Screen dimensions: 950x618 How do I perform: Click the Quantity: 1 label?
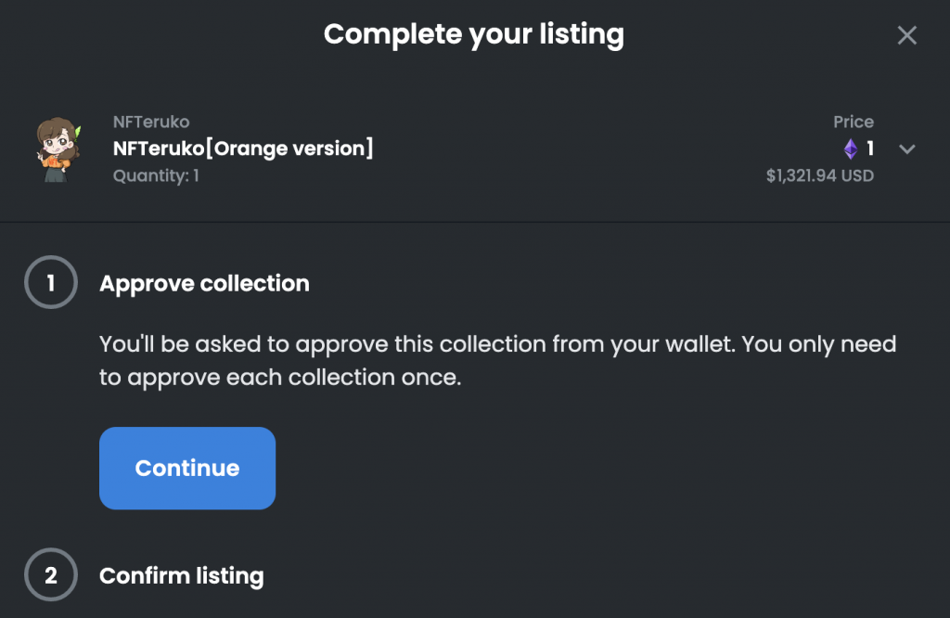[156, 174]
